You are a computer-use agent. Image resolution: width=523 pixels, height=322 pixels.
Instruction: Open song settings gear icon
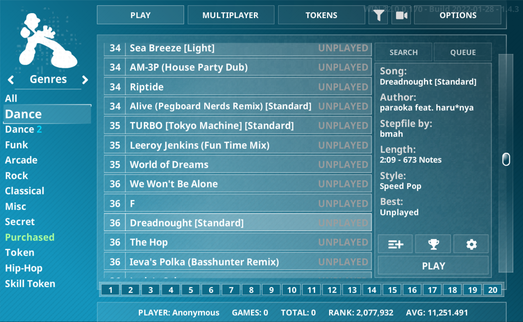point(471,244)
